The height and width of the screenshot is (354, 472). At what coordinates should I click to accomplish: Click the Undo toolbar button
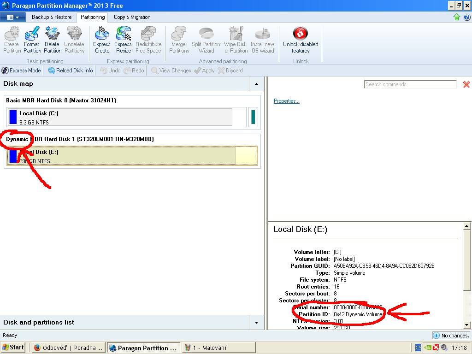pyautogui.click(x=111, y=71)
